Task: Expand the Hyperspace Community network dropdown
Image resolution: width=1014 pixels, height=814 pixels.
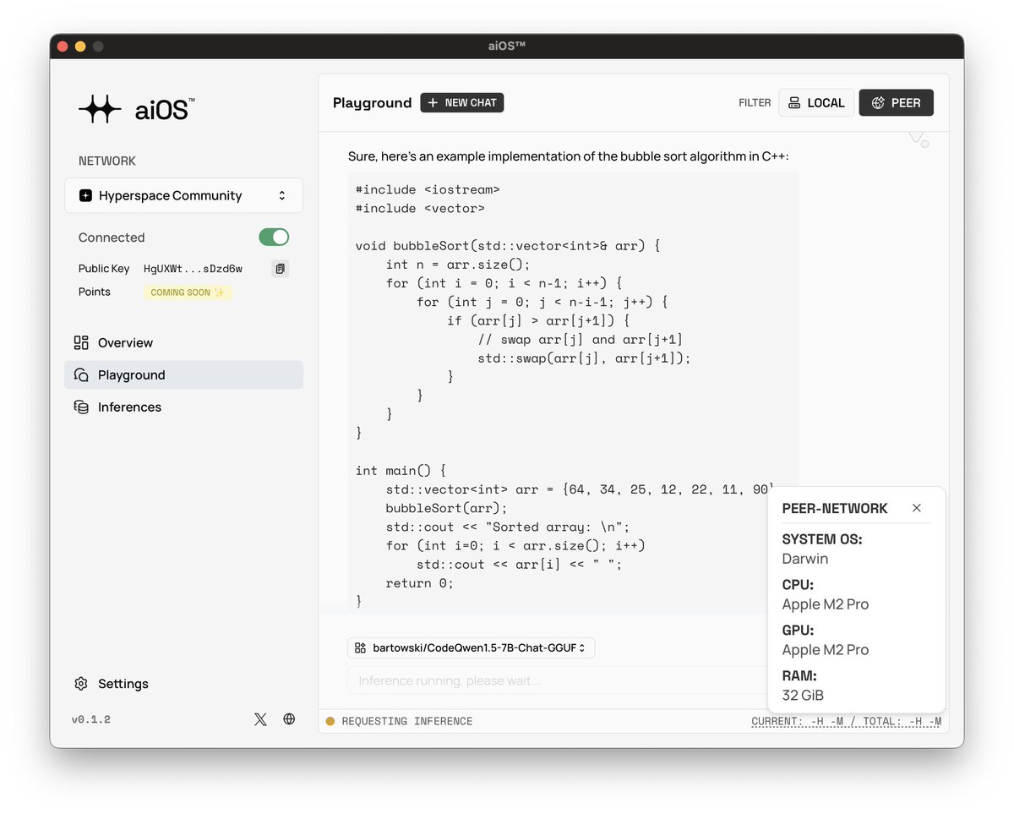Action: tap(183, 195)
